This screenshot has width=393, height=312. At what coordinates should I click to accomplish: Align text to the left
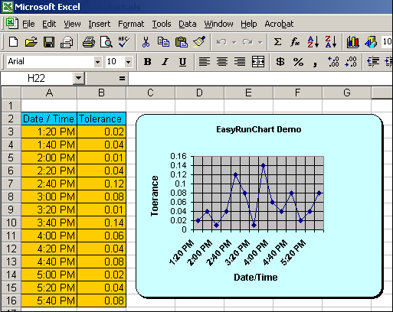(x=205, y=62)
